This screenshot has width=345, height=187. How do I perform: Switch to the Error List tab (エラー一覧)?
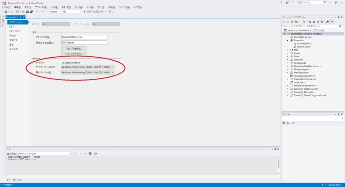tap(11, 180)
